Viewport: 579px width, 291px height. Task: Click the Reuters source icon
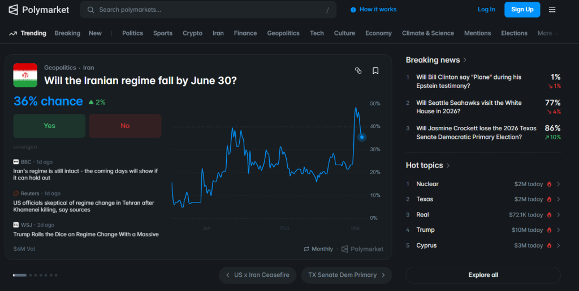click(x=16, y=193)
